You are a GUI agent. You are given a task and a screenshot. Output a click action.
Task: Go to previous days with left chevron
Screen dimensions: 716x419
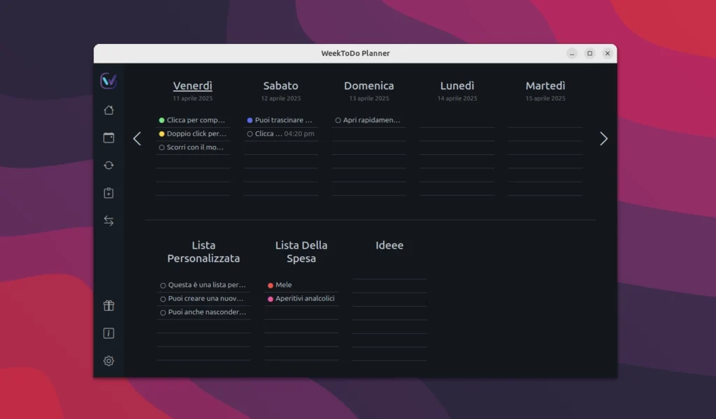tap(137, 139)
